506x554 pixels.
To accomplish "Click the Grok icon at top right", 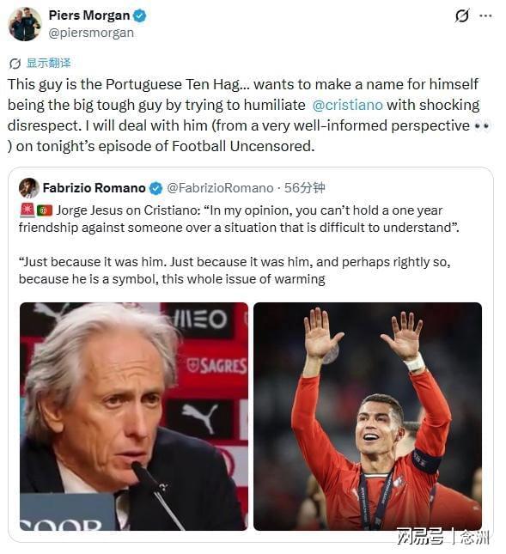I will pos(462,16).
